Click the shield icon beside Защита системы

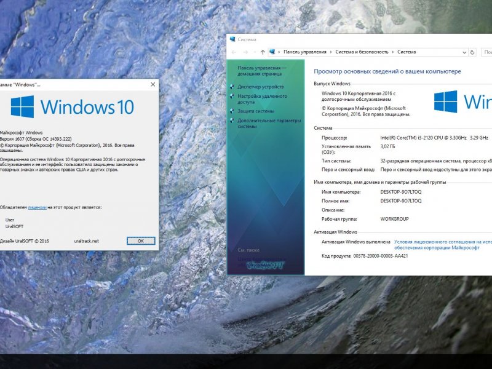click(232, 111)
